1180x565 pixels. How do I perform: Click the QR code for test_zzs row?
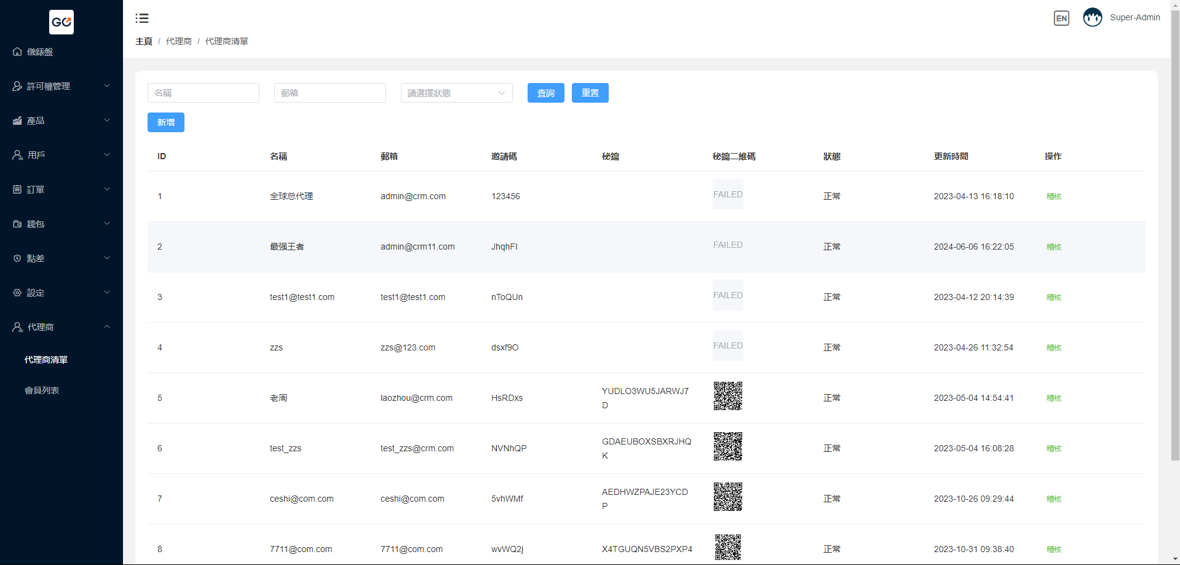tap(727, 446)
